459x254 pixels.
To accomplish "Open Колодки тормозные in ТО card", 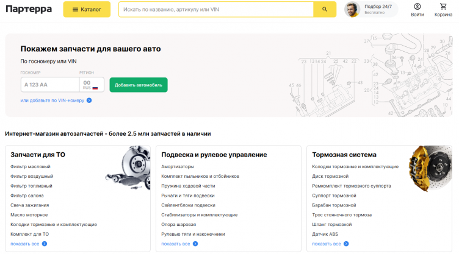I will (x=54, y=225).
